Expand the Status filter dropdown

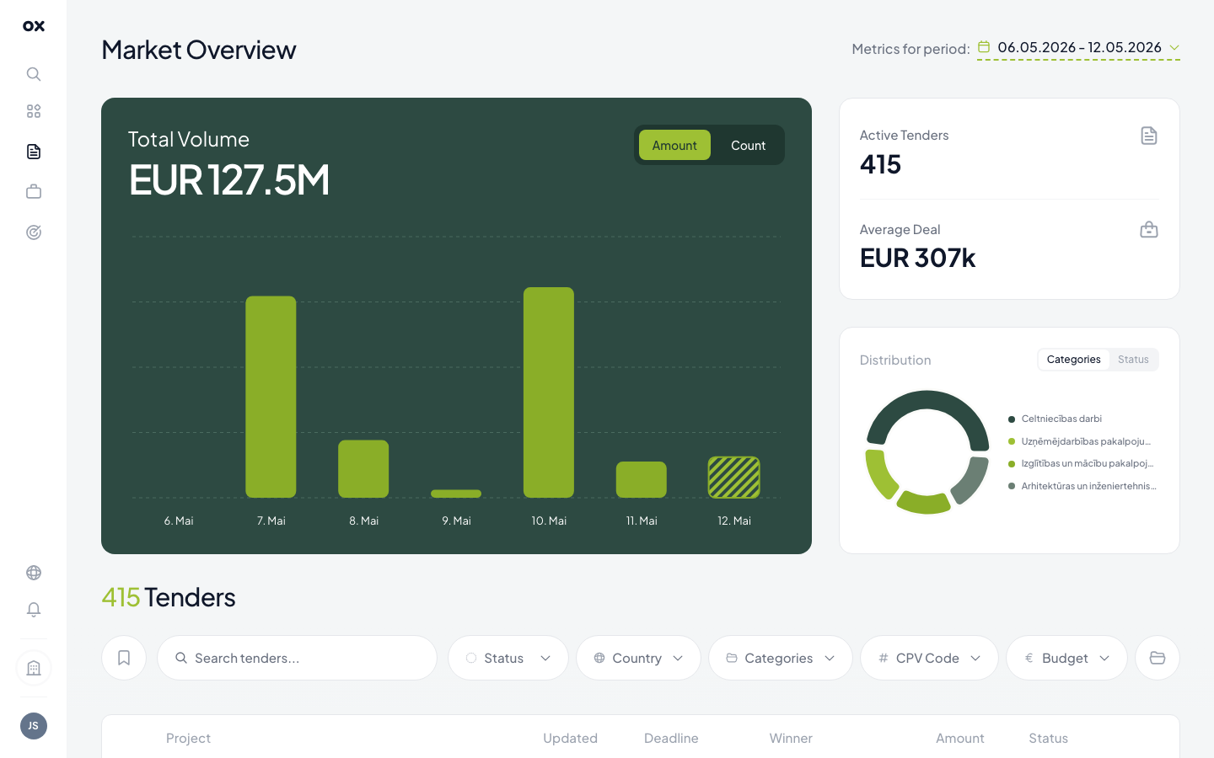(x=508, y=658)
